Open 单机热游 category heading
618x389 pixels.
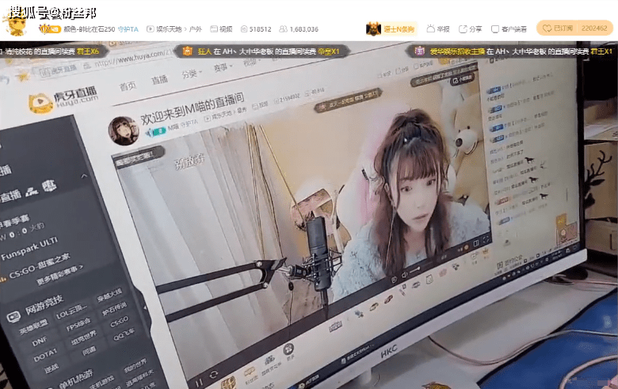click(x=76, y=379)
